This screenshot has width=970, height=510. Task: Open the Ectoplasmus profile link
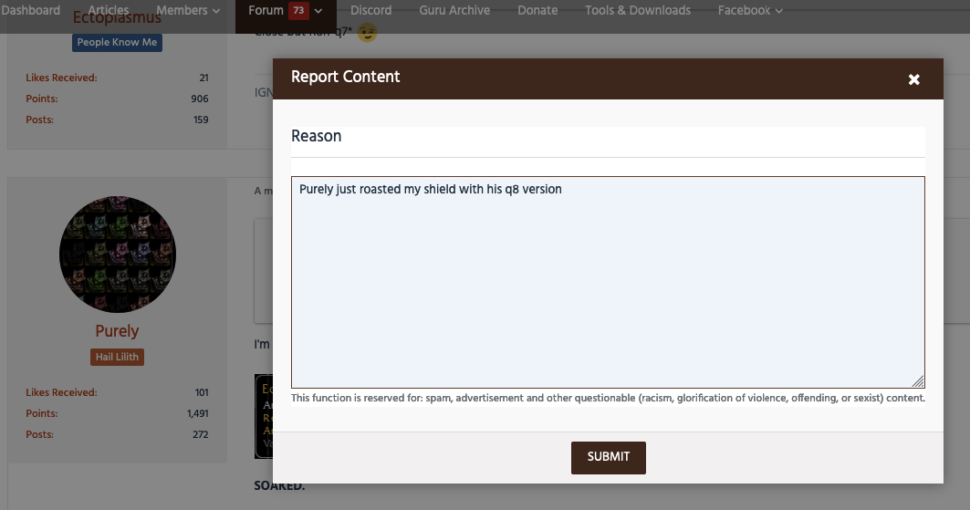(x=117, y=19)
